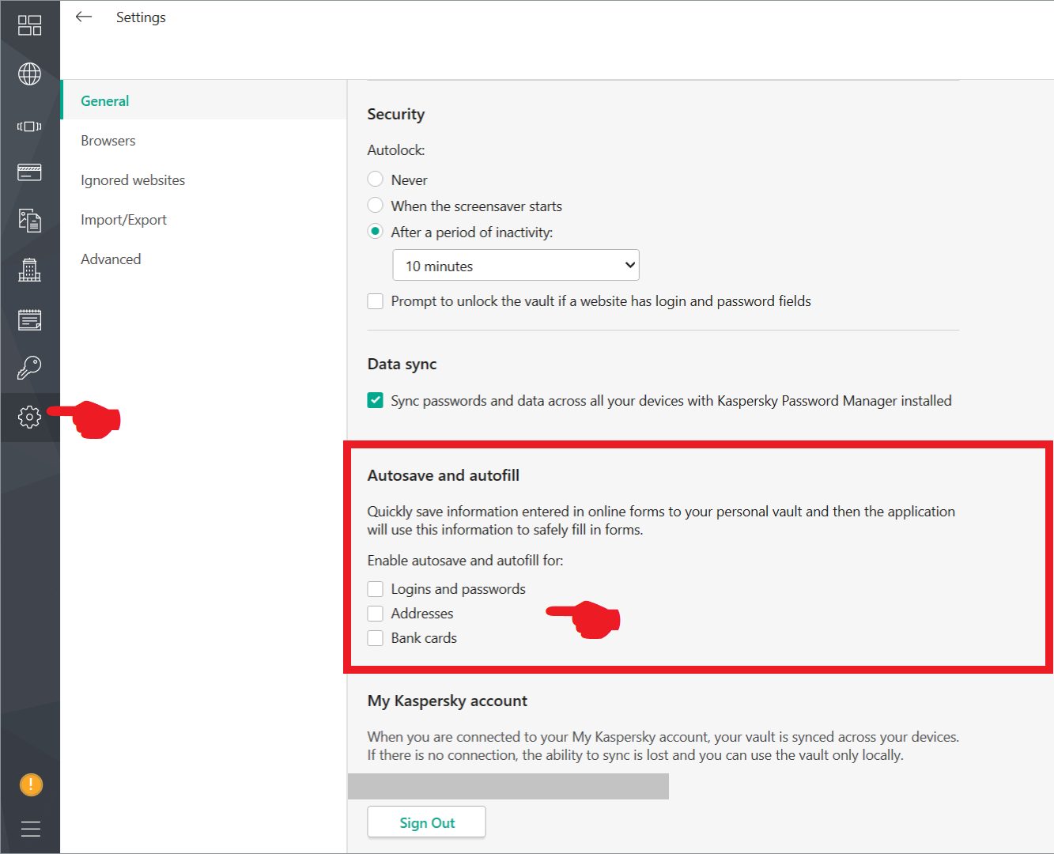Open the hamburger menu at bottom

point(30,829)
